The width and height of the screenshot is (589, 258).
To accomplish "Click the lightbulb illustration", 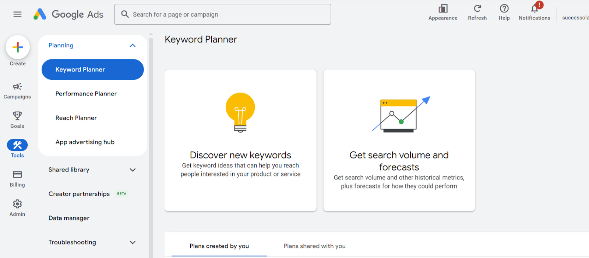I will point(240,113).
